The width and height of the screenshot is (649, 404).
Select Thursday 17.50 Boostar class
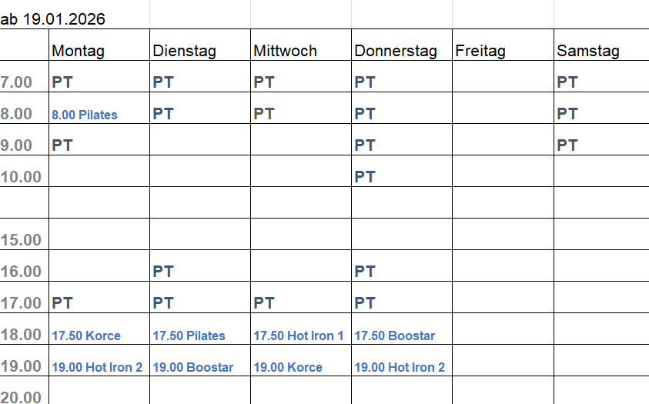[395, 336]
